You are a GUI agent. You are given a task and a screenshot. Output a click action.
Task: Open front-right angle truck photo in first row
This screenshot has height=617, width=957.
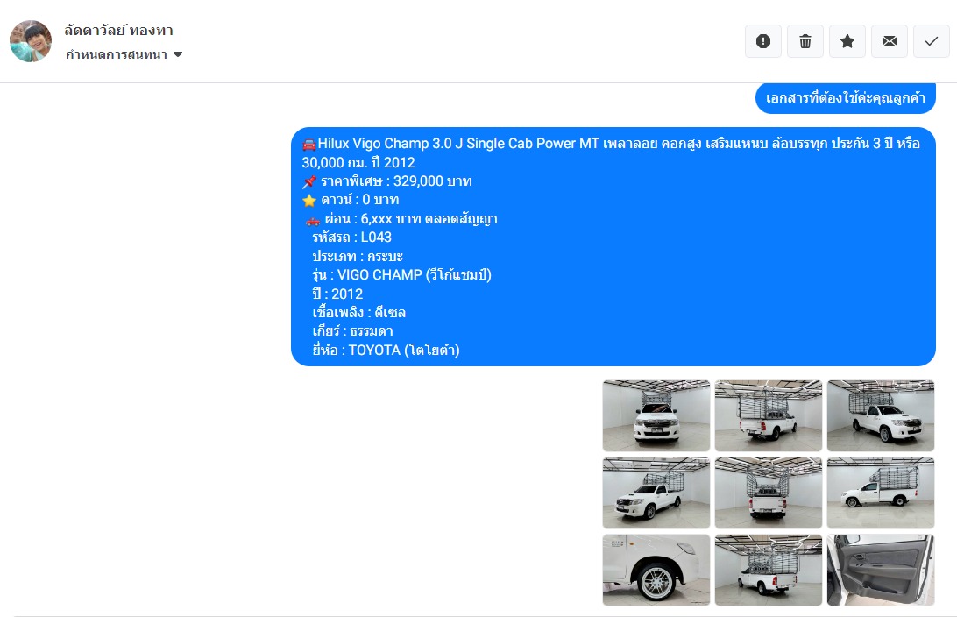pos(881,415)
